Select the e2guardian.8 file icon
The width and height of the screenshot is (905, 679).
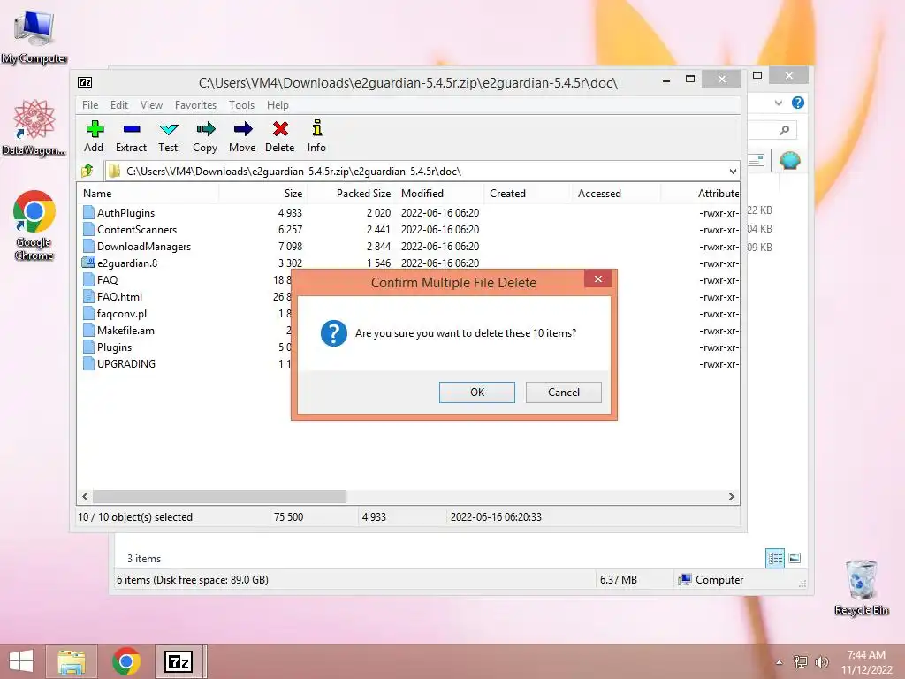pyautogui.click(x=88, y=263)
